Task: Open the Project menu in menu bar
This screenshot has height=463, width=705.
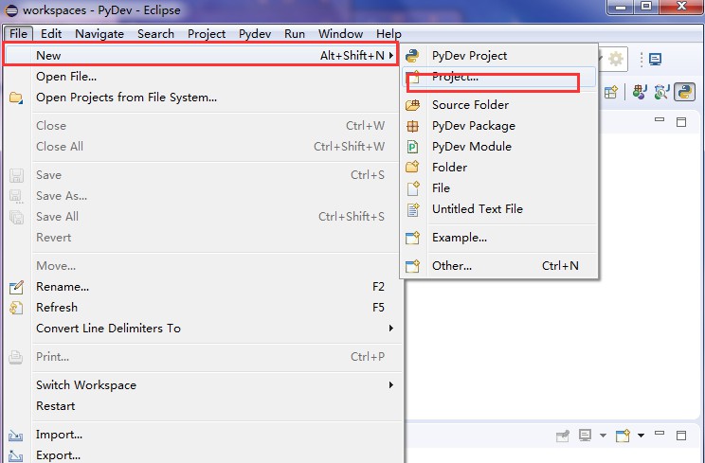Action: (207, 34)
